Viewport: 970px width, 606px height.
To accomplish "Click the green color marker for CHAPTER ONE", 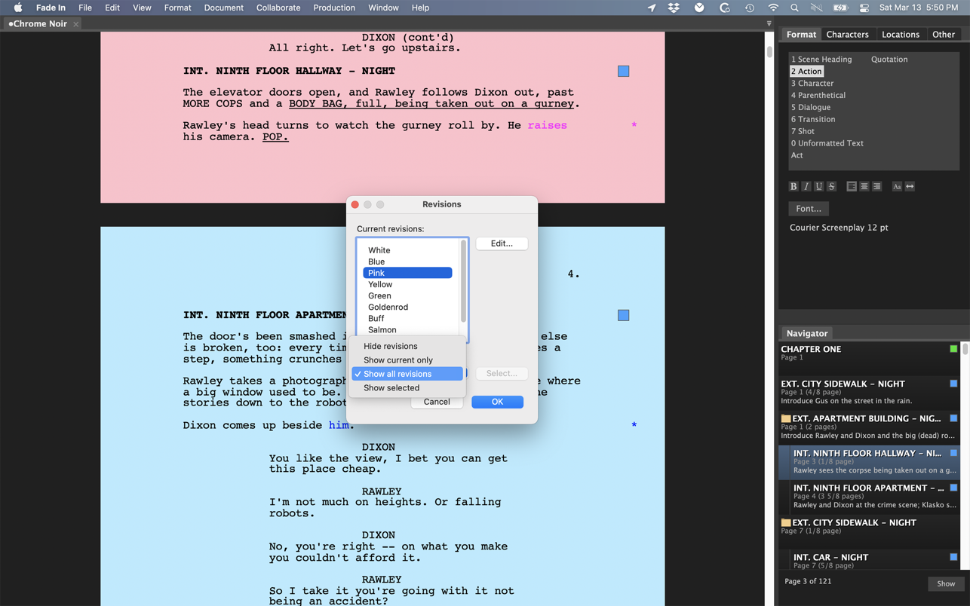I will [x=953, y=349].
